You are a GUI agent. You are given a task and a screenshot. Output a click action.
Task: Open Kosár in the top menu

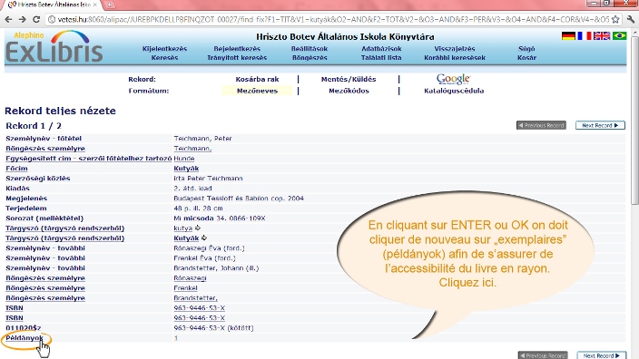pos(526,58)
